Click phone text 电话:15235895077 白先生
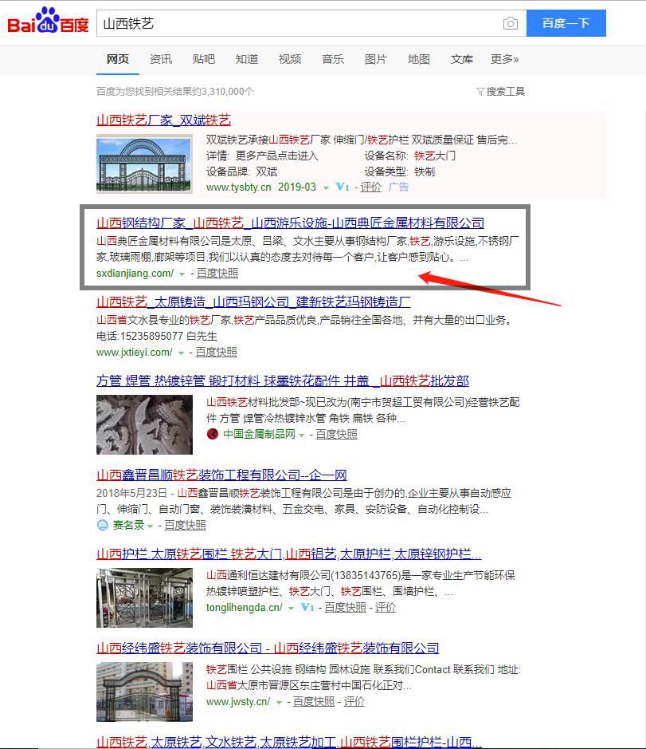 (x=156, y=336)
